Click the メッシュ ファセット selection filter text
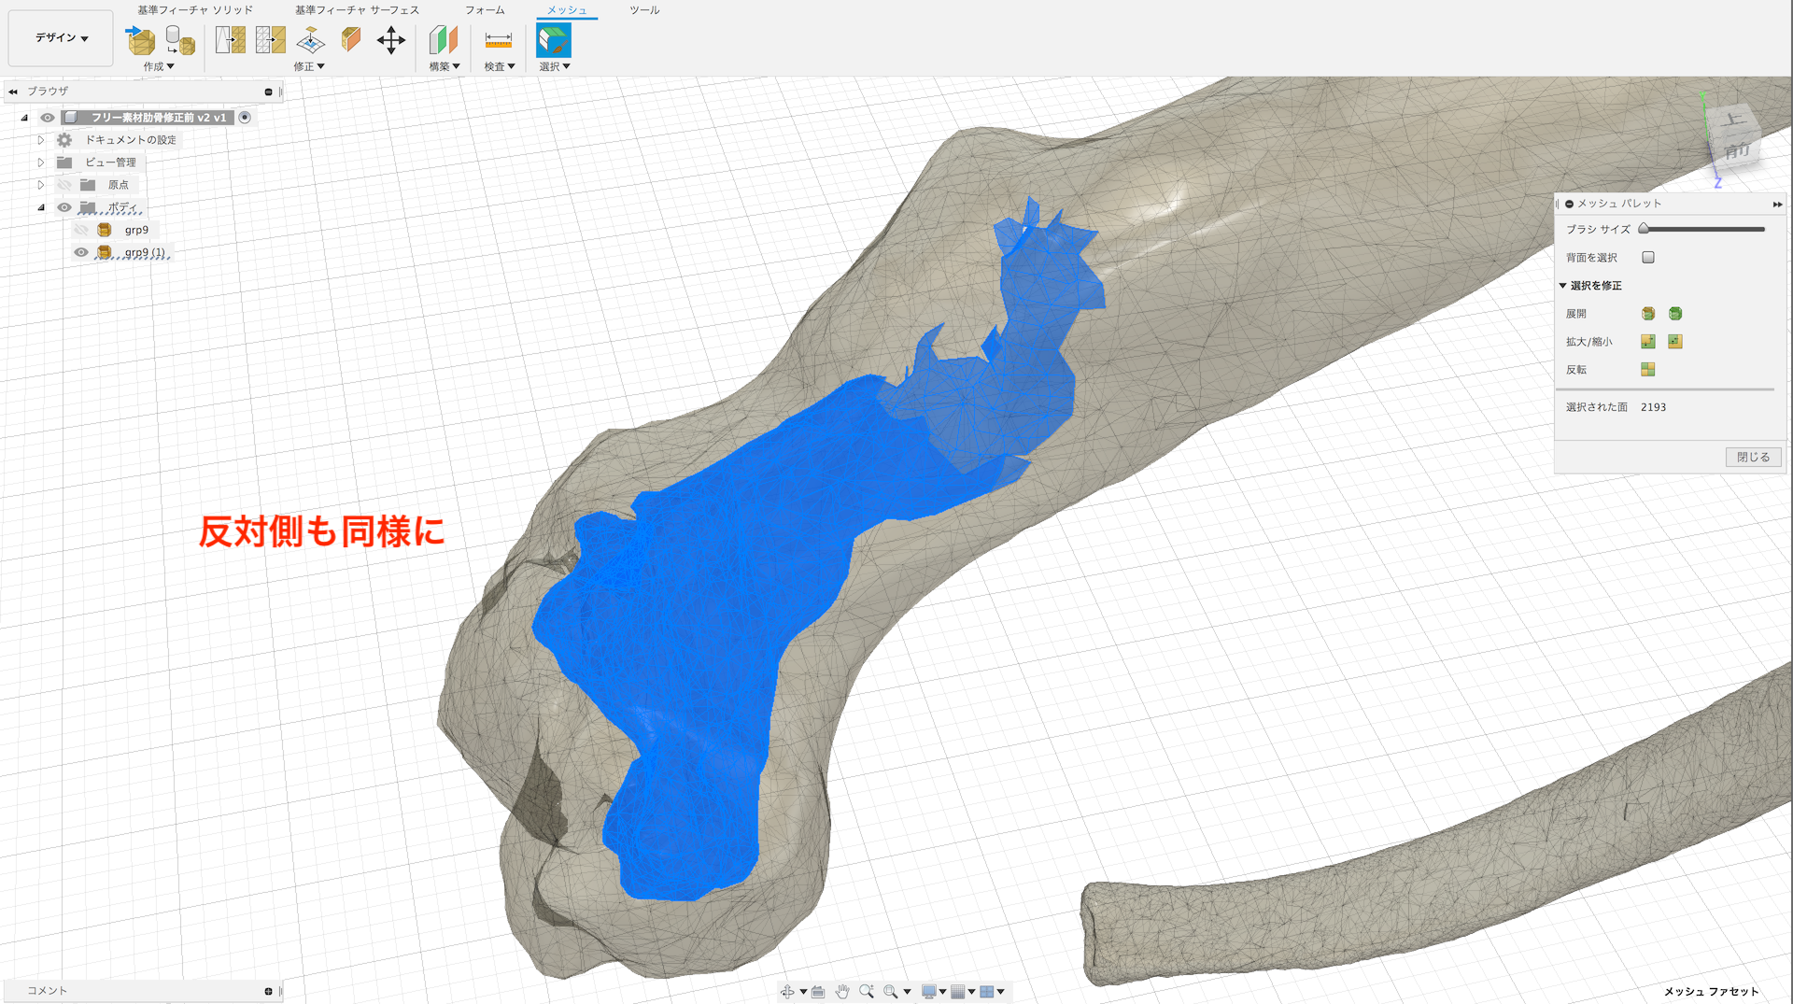The height and width of the screenshot is (1004, 1793). click(1711, 992)
